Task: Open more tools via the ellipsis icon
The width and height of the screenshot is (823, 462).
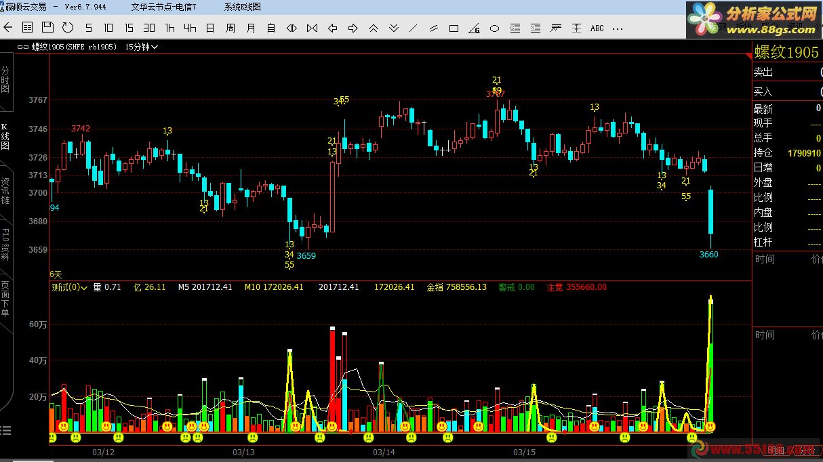Action: (618, 28)
